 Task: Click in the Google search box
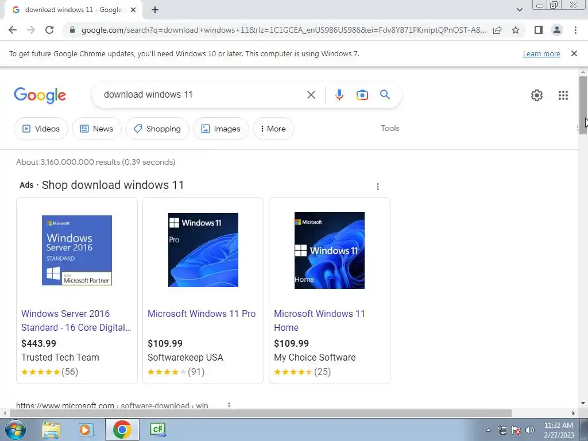click(203, 95)
